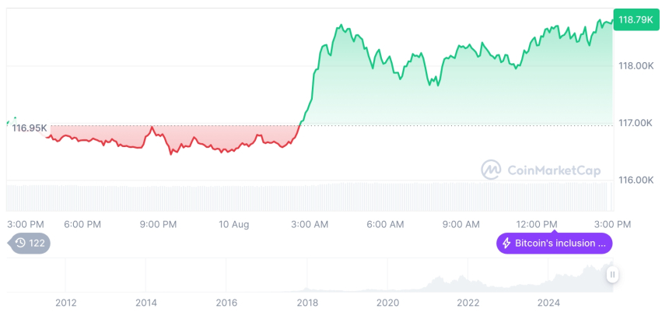Select 2022 on the overview timeline
Image resolution: width=669 pixels, height=312 pixels.
(x=468, y=302)
